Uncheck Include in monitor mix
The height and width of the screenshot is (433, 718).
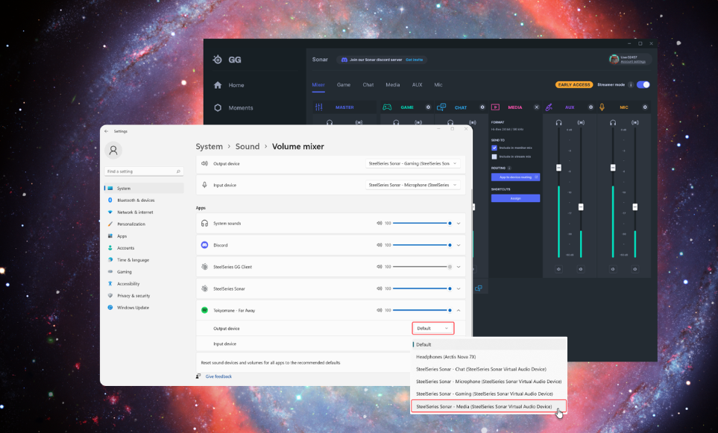coord(494,148)
